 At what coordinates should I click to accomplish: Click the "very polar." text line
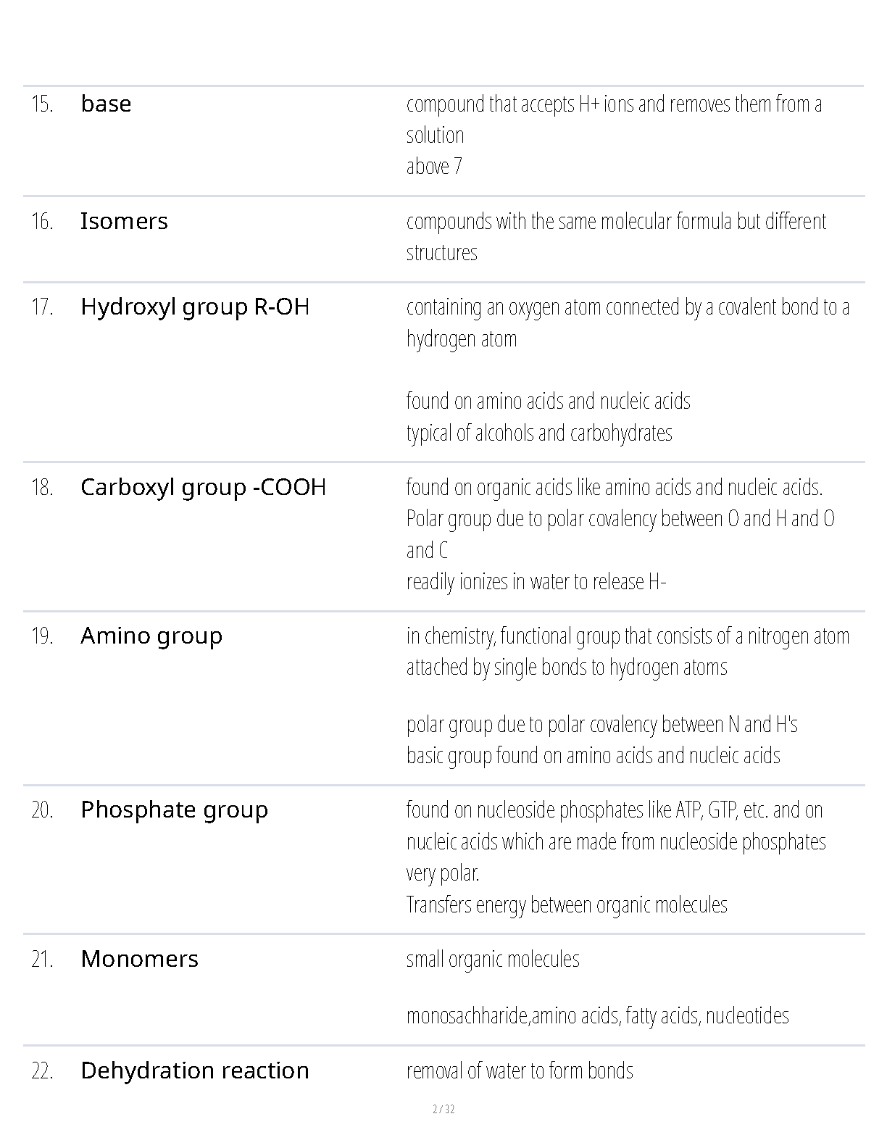[443, 873]
